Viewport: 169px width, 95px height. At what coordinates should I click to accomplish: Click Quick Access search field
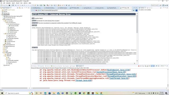point(154,5)
